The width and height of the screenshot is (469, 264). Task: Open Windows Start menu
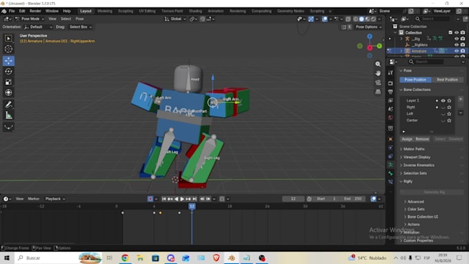7,258
